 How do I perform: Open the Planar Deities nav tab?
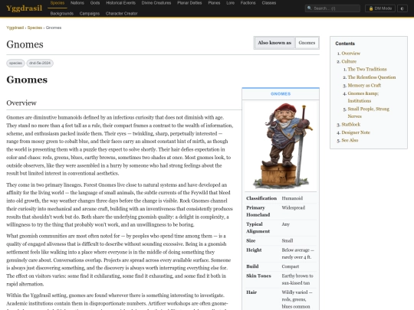coord(189,3)
